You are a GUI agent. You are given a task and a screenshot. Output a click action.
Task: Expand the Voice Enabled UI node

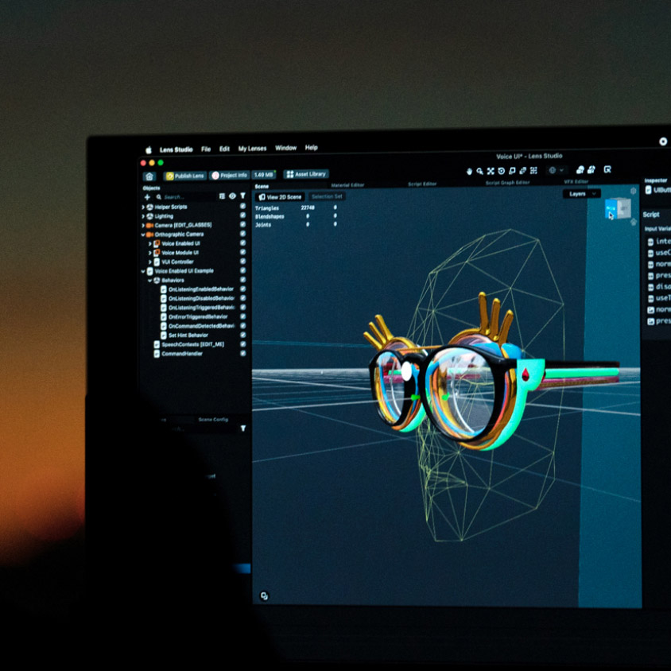tap(149, 244)
